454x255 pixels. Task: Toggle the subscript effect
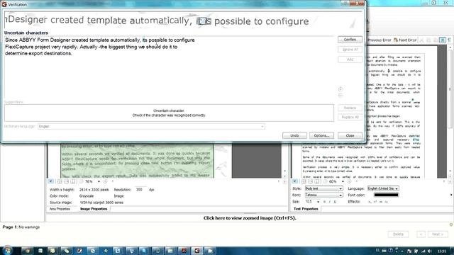pos(370,202)
